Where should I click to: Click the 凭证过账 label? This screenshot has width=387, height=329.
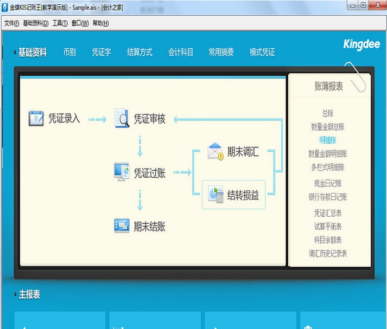tap(150, 173)
